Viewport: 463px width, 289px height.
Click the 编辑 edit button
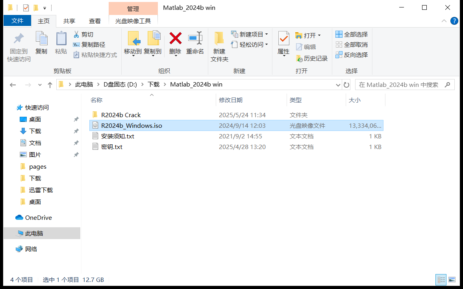click(x=306, y=47)
